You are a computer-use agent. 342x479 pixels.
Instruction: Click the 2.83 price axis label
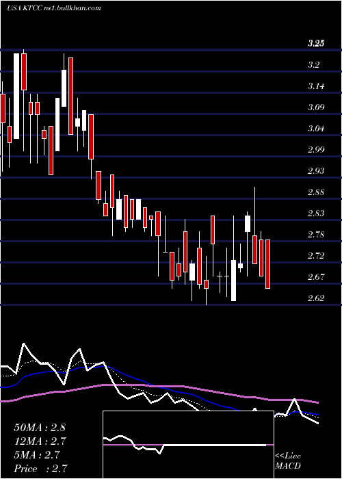[316, 213]
